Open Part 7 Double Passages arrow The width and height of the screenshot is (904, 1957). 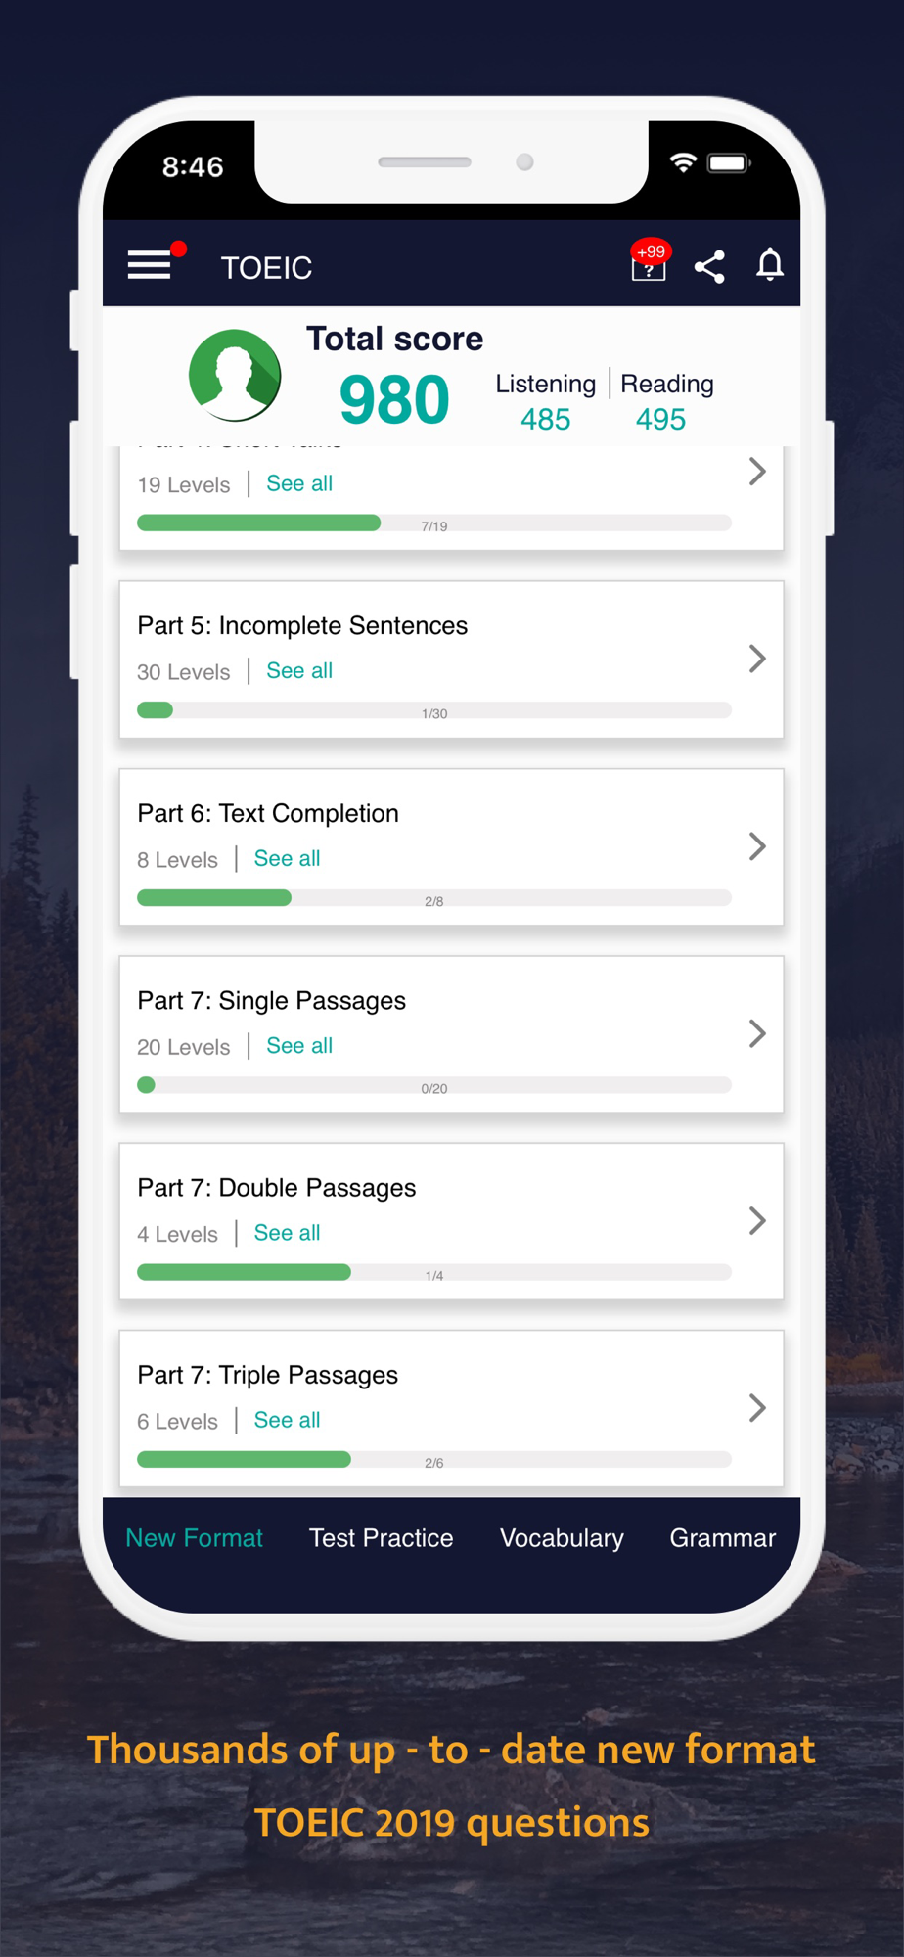point(757,1220)
